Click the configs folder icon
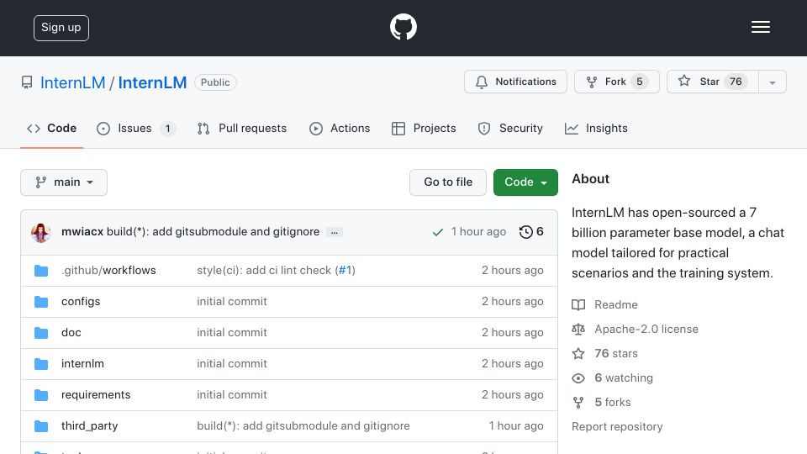Screen dimensions: 807x454 (41, 302)
